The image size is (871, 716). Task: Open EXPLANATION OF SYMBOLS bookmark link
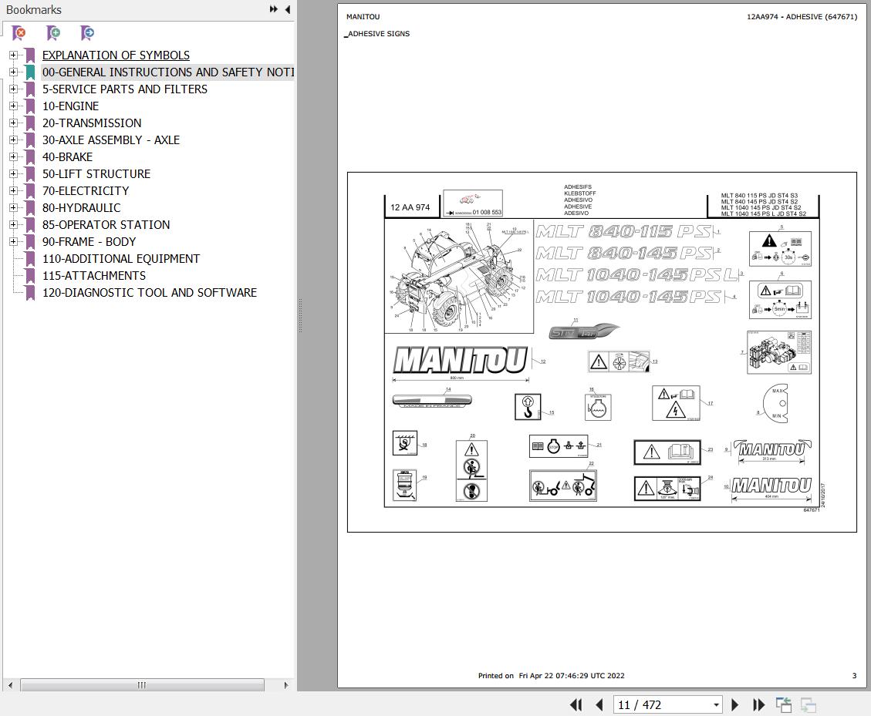click(x=116, y=55)
